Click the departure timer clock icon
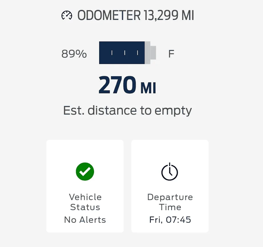Image resolution: width=263 pixels, height=247 pixels. [170, 172]
